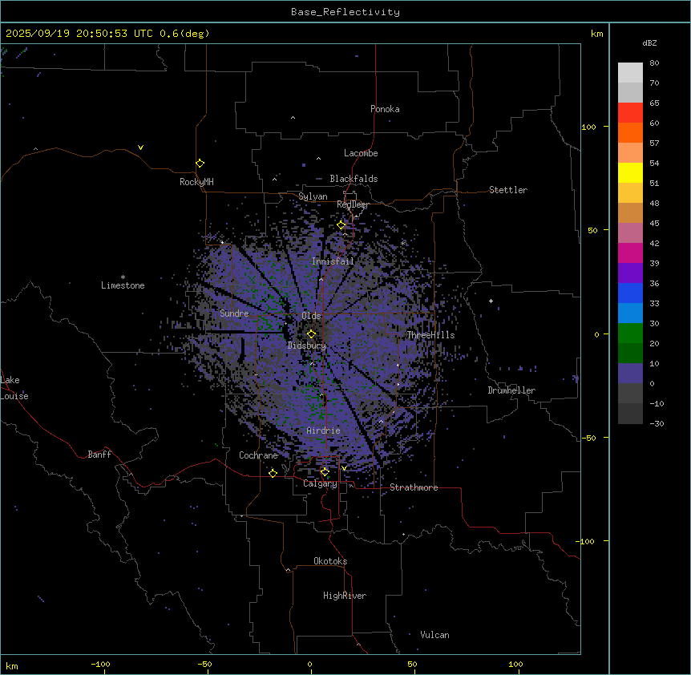Select the bright green swatch in dBZ legend
This screenshot has width=691, height=675.
click(x=630, y=333)
